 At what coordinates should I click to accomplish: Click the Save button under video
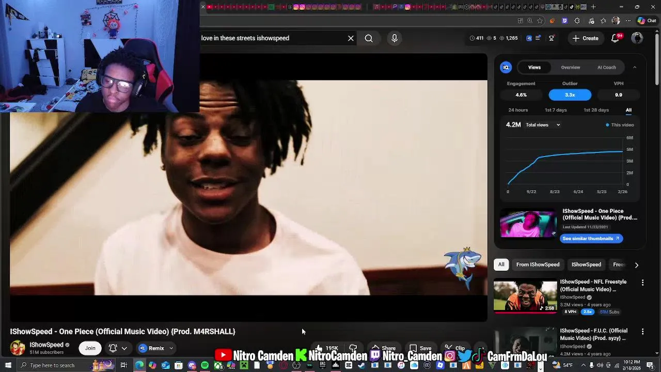click(420, 348)
